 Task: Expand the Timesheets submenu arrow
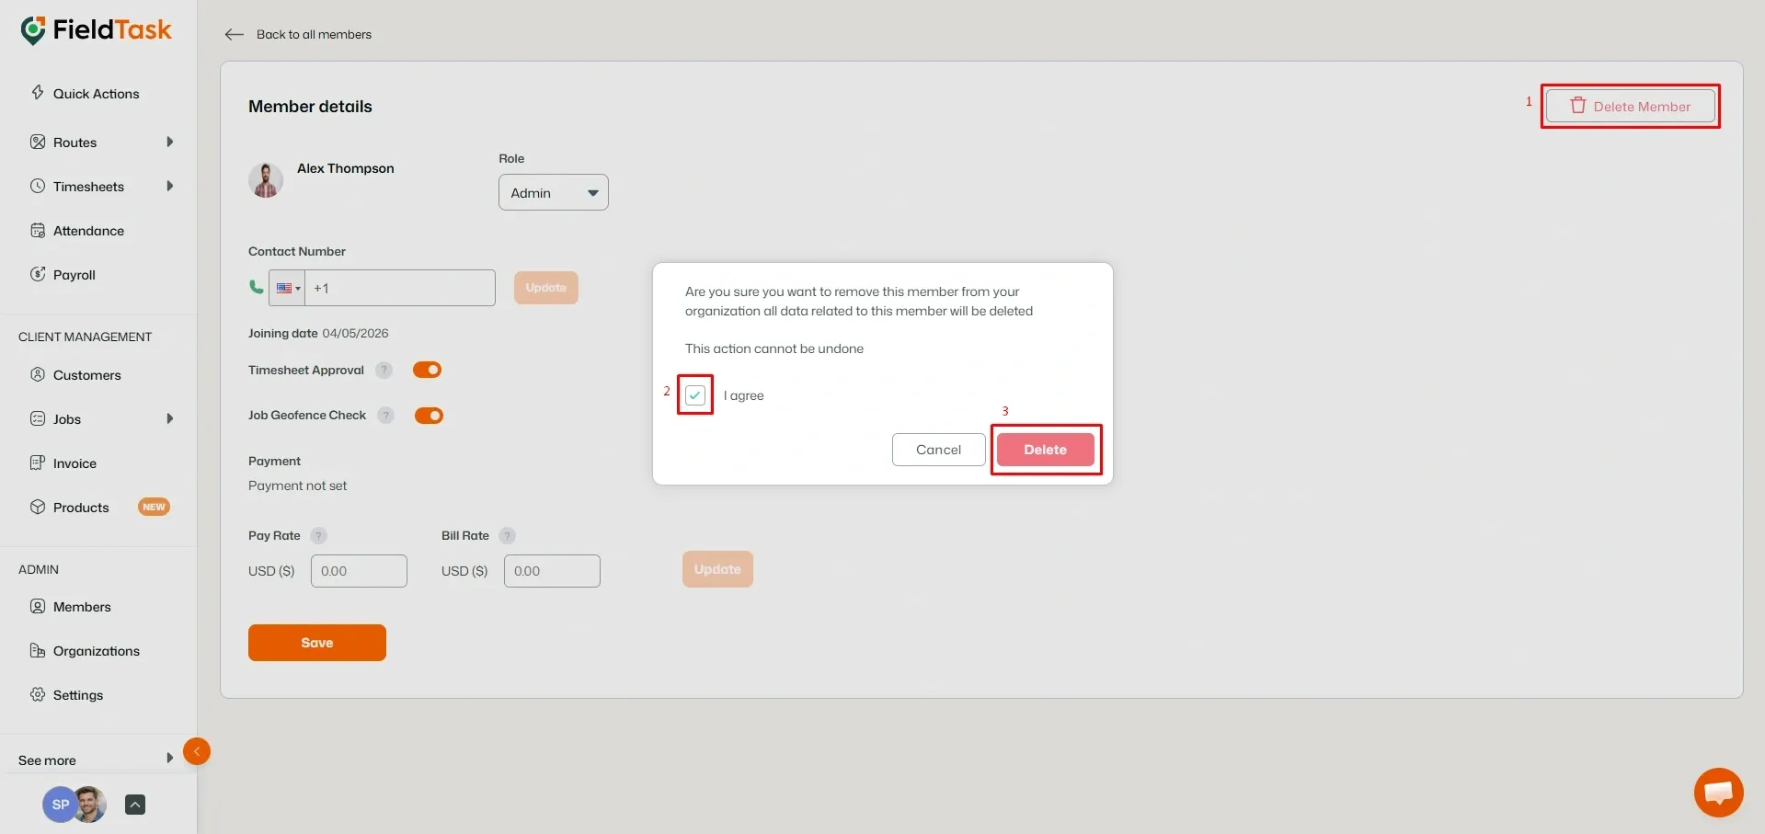pyautogui.click(x=170, y=186)
